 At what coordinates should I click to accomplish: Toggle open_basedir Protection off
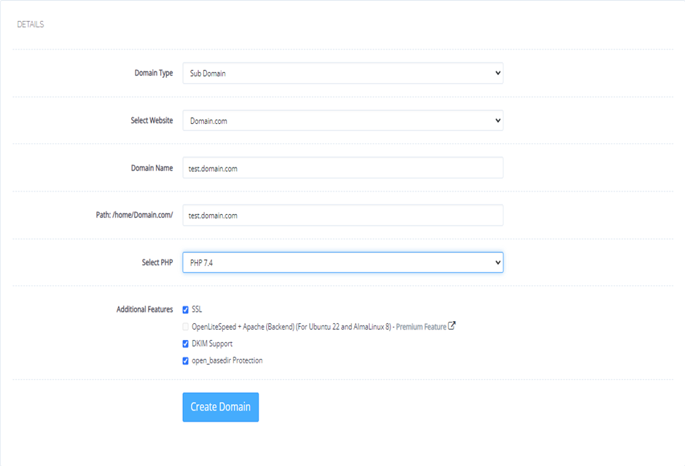click(x=185, y=360)
